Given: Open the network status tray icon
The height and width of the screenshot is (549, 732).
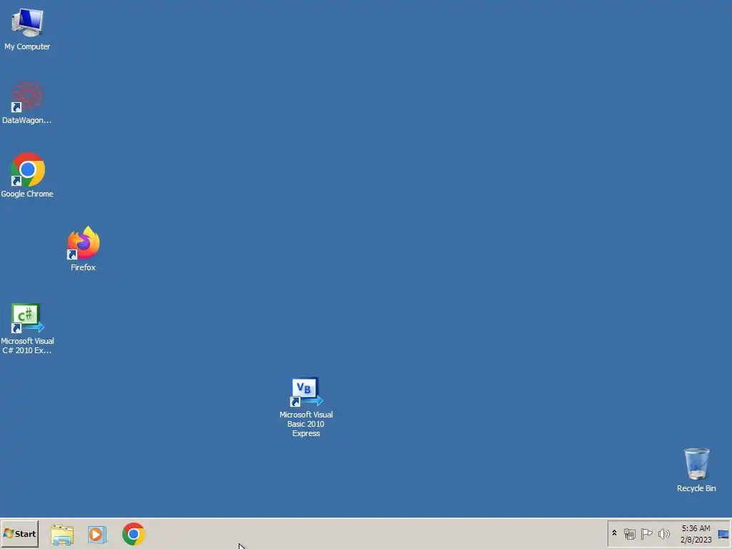Looking at the screenshot, I should click(630, 533).
